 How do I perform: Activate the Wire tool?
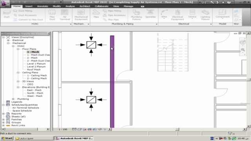click(164, 14)
